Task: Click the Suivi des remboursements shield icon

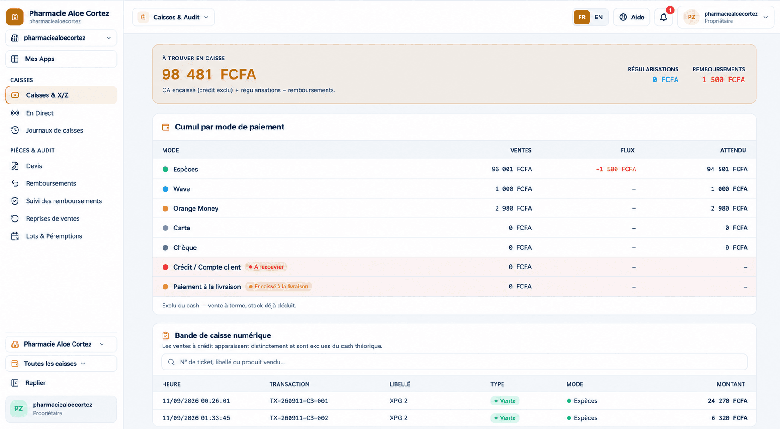Action: pyautogui.click(x=15, y=201)
